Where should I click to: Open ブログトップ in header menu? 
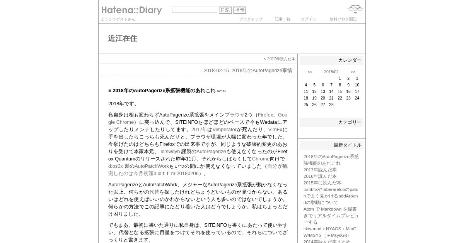(251, 19)
